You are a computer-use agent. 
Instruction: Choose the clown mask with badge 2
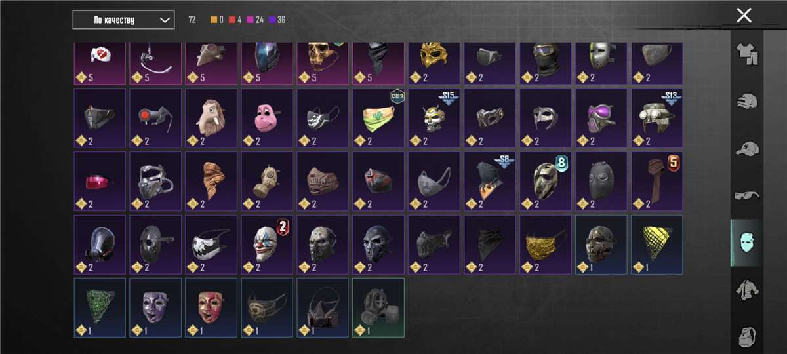tap(267, 245)
